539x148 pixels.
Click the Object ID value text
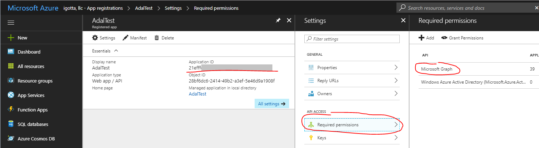click(232, 81)
